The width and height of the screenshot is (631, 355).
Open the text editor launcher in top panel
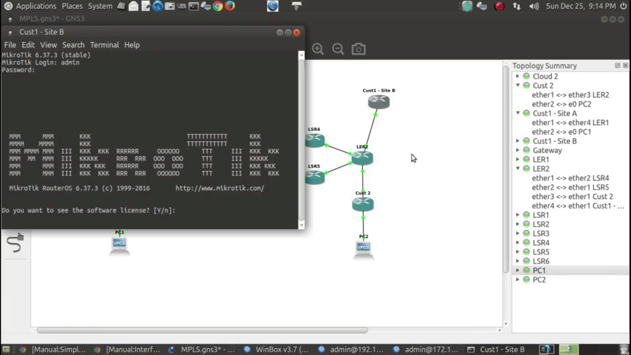[145, 6]
